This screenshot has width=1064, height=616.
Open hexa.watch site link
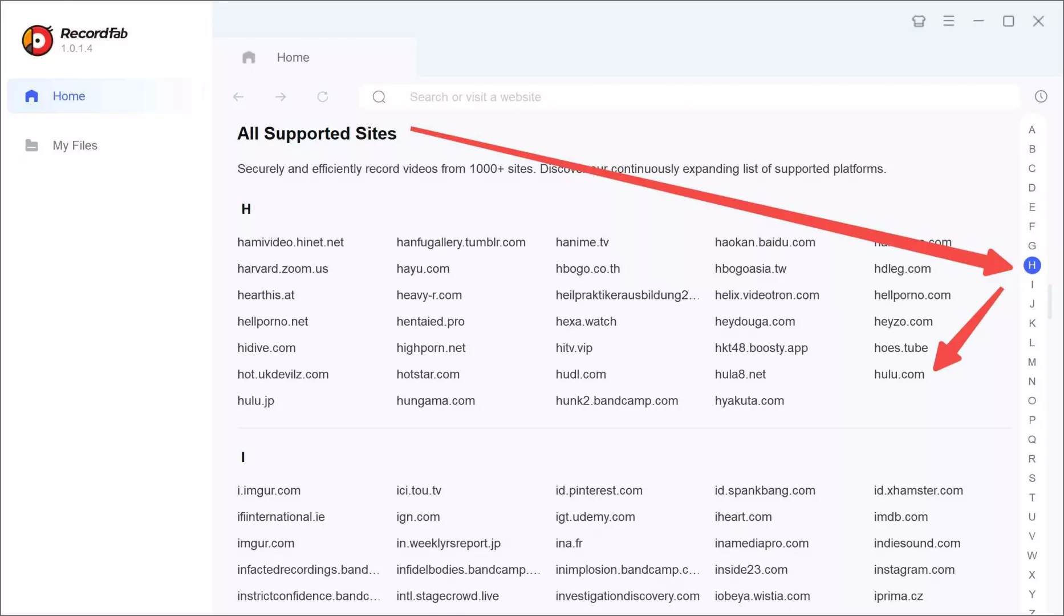click(x=586, y=322)
